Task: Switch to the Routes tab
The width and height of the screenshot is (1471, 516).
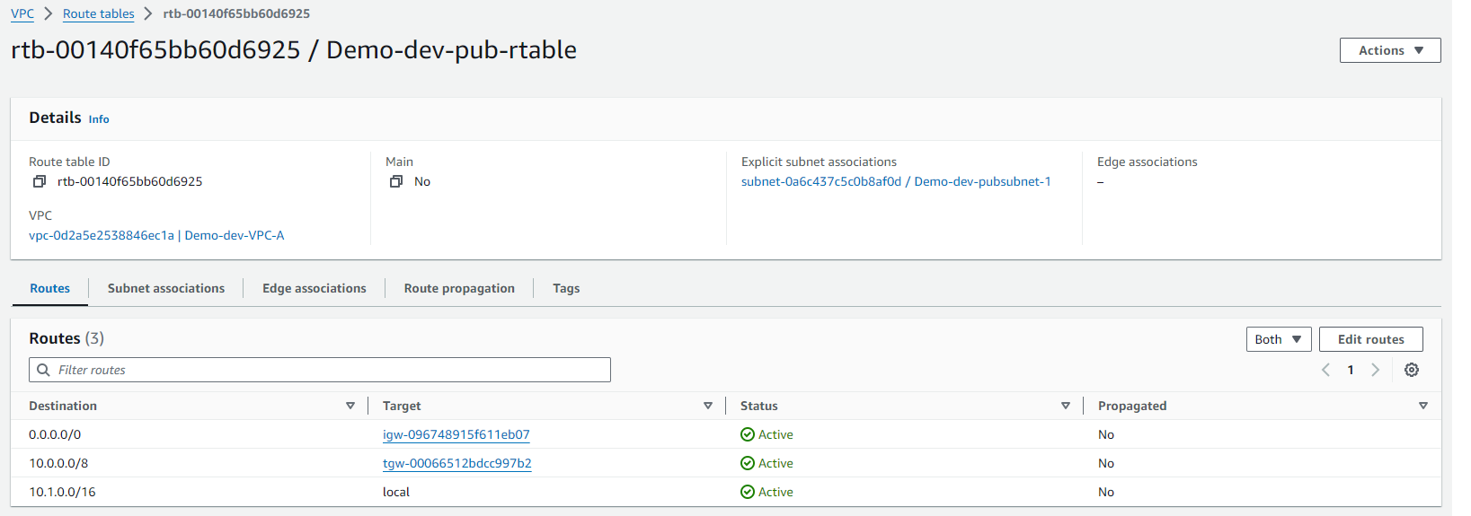Action: (x=49, y=288)
